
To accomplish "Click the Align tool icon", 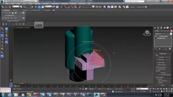I will point(100,7).
